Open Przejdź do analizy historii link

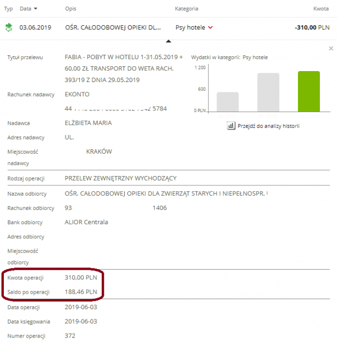click(268, 126)
